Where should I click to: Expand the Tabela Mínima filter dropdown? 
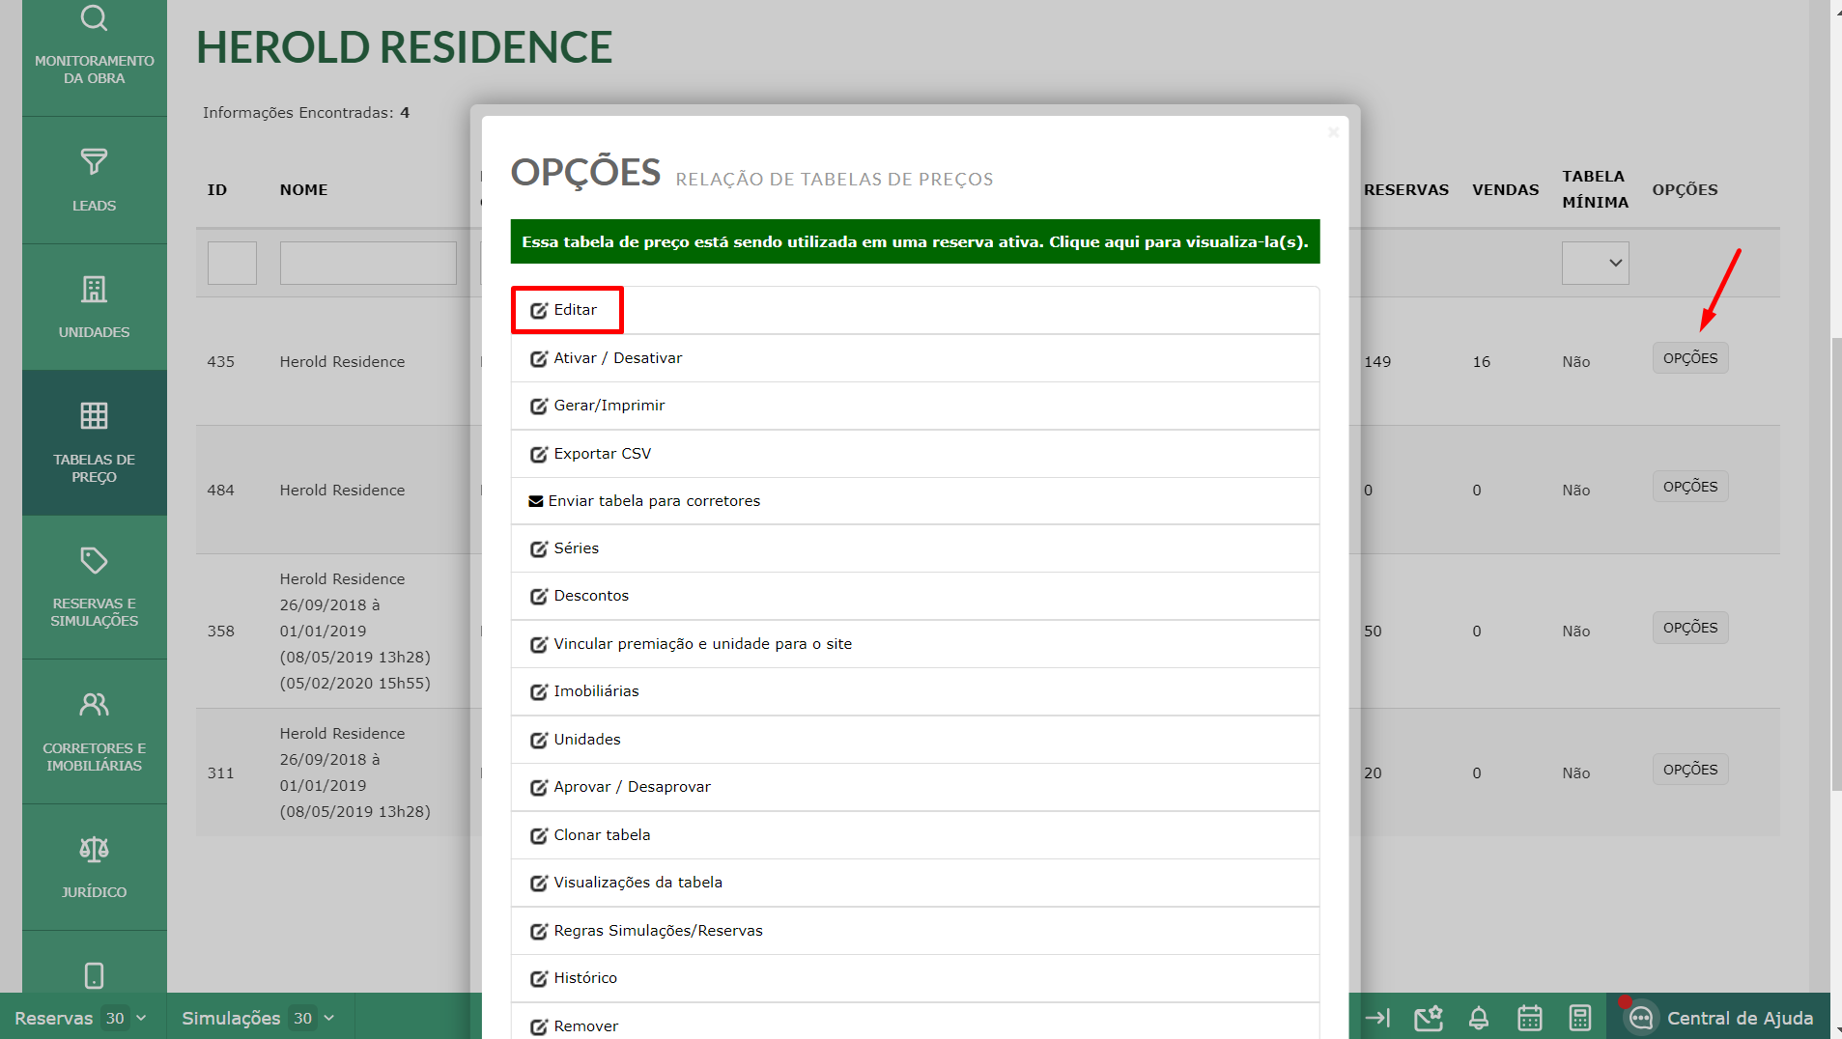click(x=1595, y=263)
